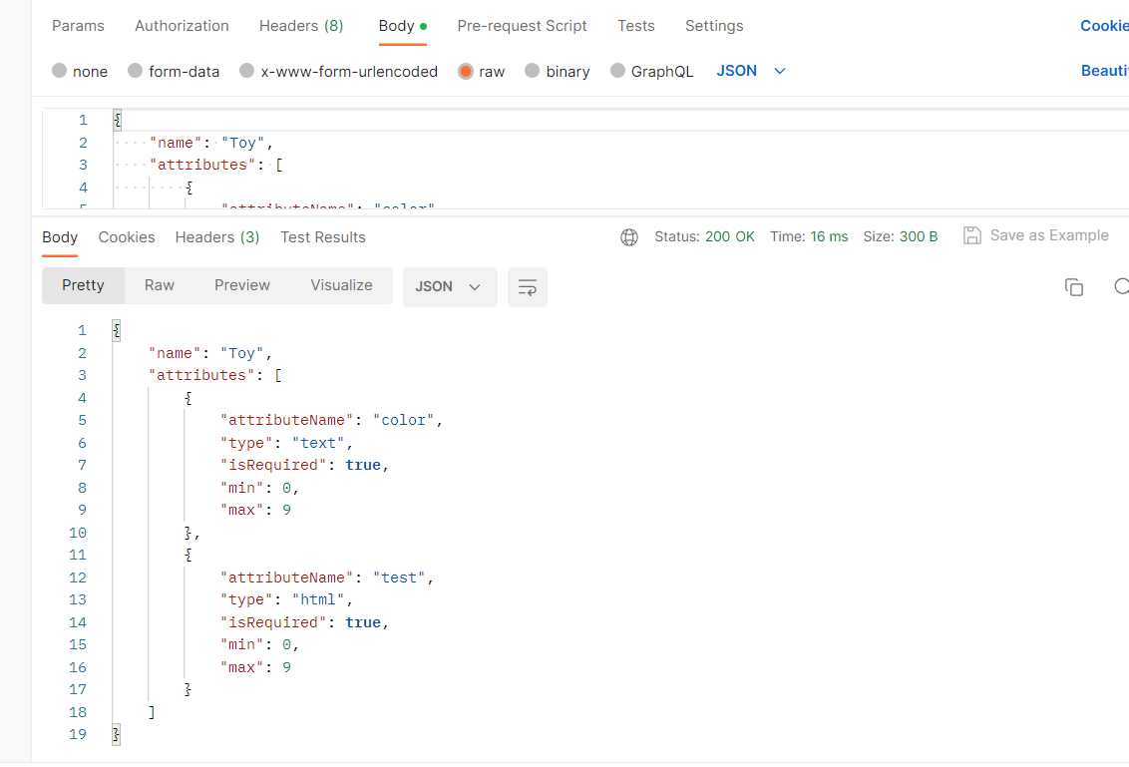Select the request Body tab
Screen dimensions: 1129x767
[403, 26]
